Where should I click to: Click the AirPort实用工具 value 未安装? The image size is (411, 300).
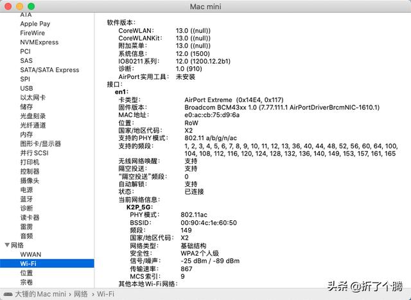tap(186, 77)
